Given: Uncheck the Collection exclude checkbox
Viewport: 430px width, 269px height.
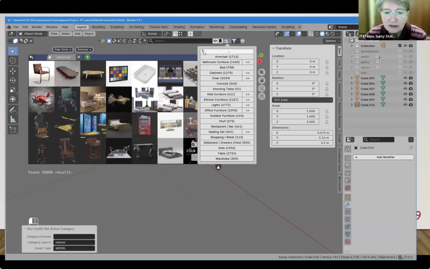Looking at the screenshot, I should coord(400,45).
